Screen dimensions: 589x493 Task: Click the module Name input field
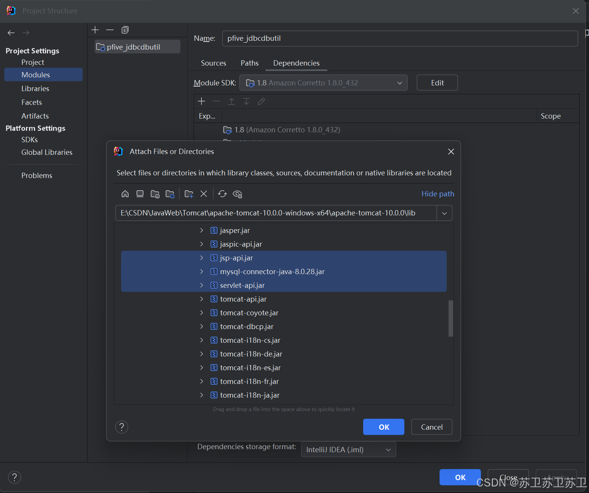click(400, 39)
